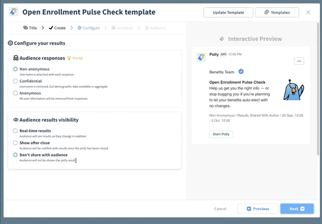Open the Schedule step
Image resolution: width=322 pixels, height=224 pixels.
point(122,28)
